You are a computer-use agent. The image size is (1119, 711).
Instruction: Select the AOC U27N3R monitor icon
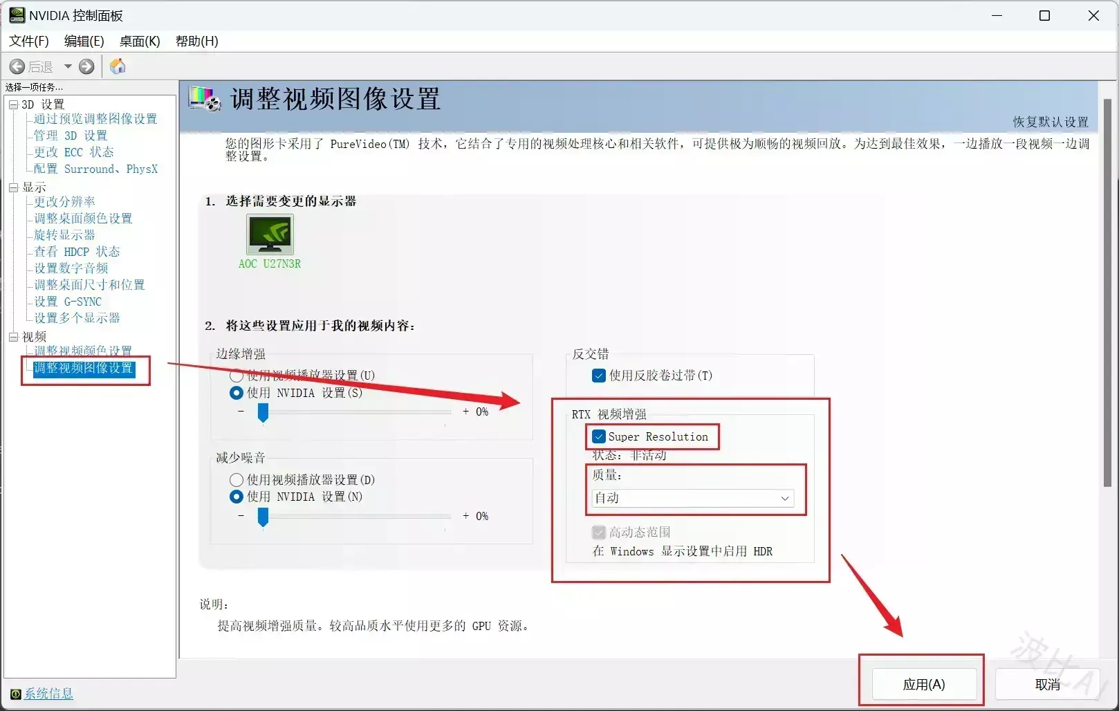click(270, 234)
